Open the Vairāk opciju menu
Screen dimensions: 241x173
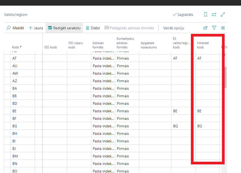(173, 28)
